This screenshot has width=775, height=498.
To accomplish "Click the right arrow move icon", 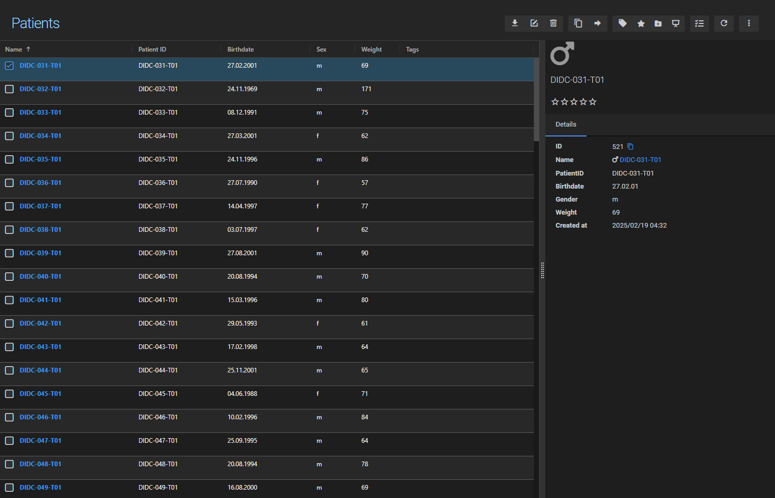I will (x=597, y=23).
